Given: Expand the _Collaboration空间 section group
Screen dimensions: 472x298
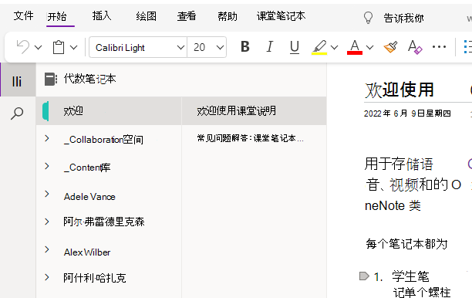Looking at the screenshot, I should click(x=47, y=138).
